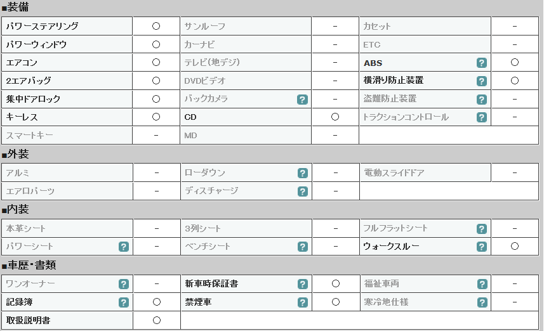Click the 禁煙車 question mark icon
The height and width of the screenshot is (331, 544).
tap(303, 302)
